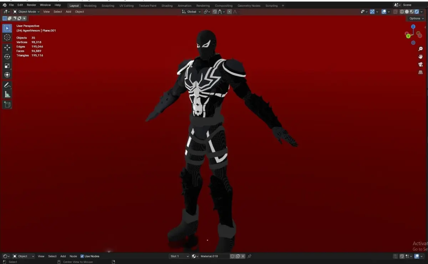Open the Object Mode dropdown
This screenshot has height=264, width=428.
26,12
